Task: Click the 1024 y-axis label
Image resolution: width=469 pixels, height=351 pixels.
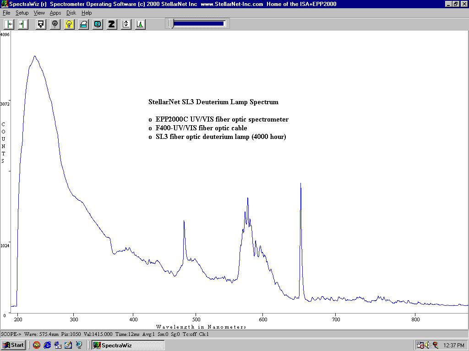Action: [5, 245]
